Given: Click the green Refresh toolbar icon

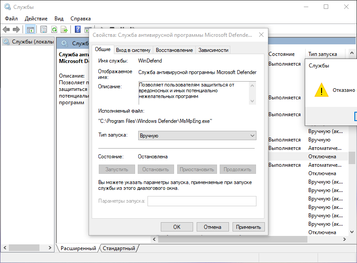Looking at the screenshot, I should tap(54, 29).
